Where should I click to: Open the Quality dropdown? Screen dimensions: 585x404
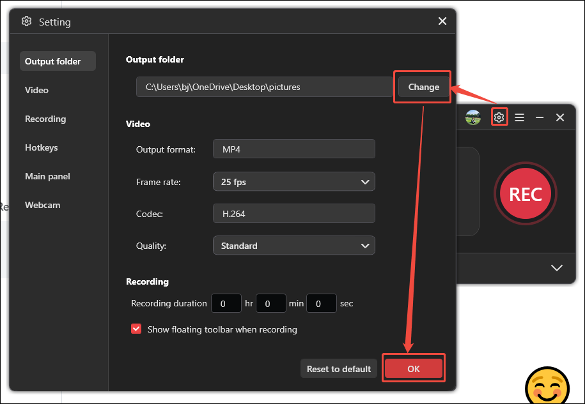(x=293, y=245)
